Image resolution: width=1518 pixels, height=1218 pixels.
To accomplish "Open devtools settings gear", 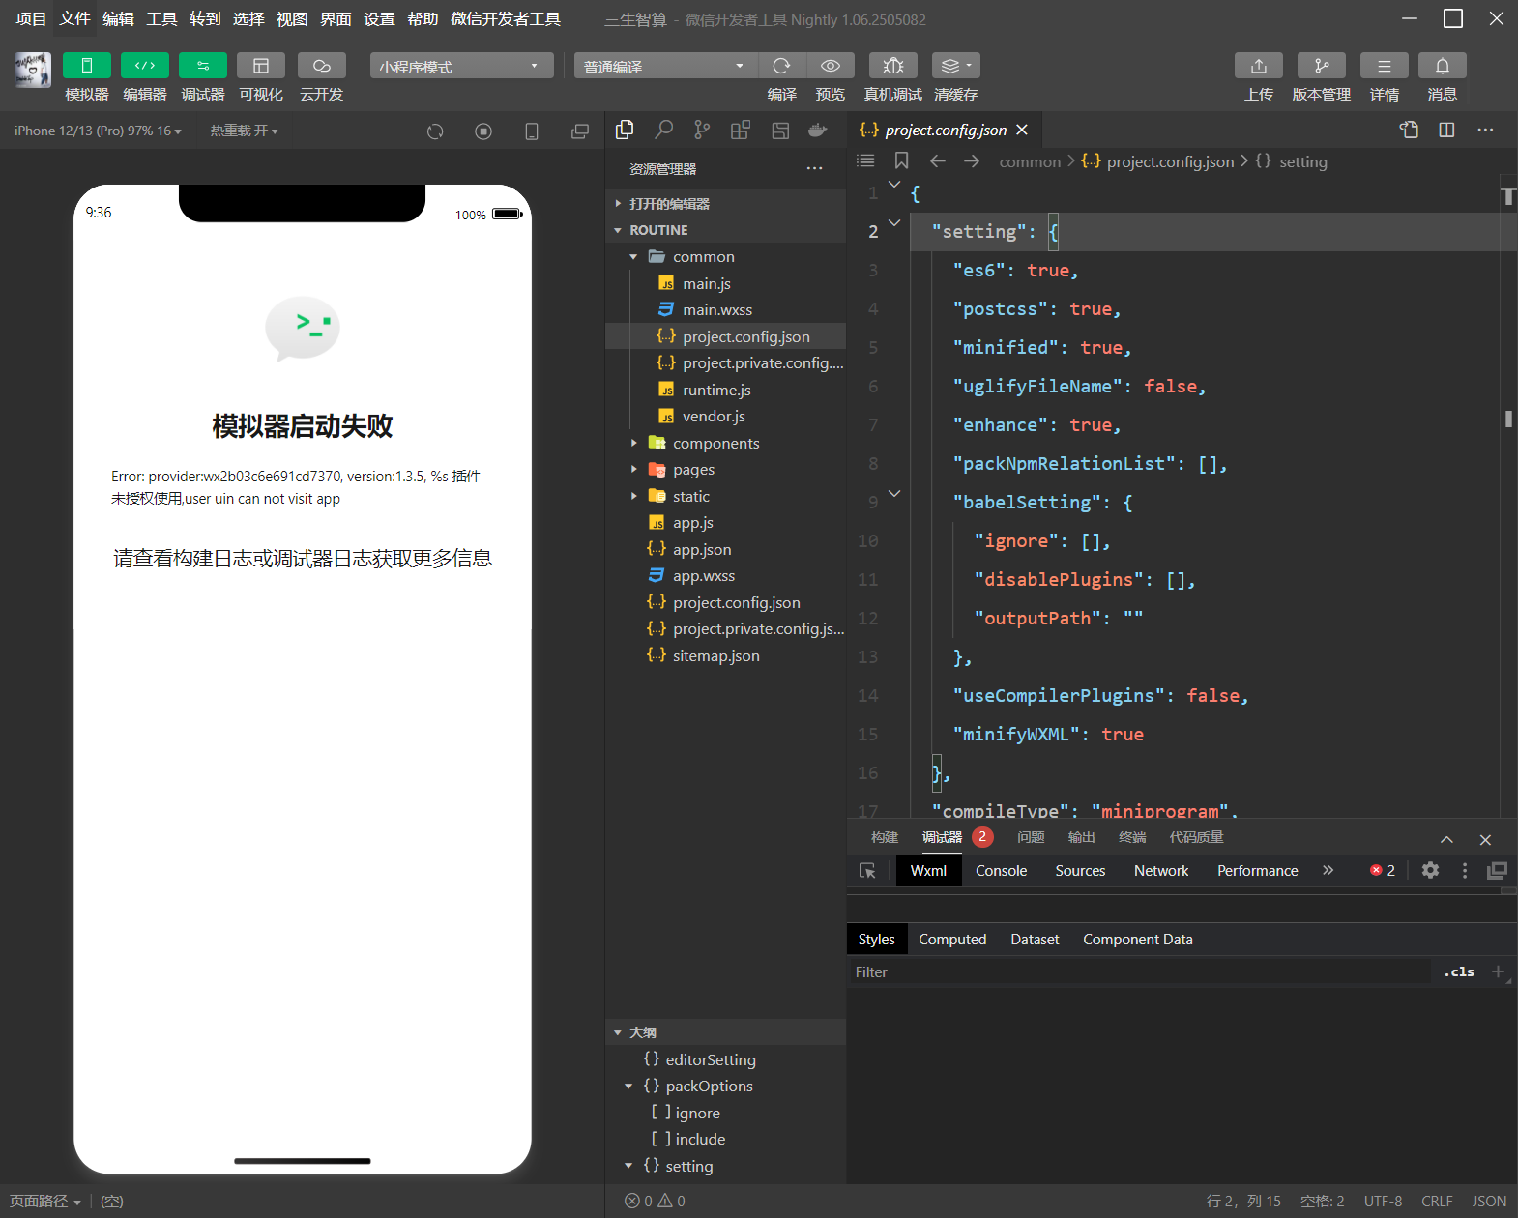I will point(1430,871).
